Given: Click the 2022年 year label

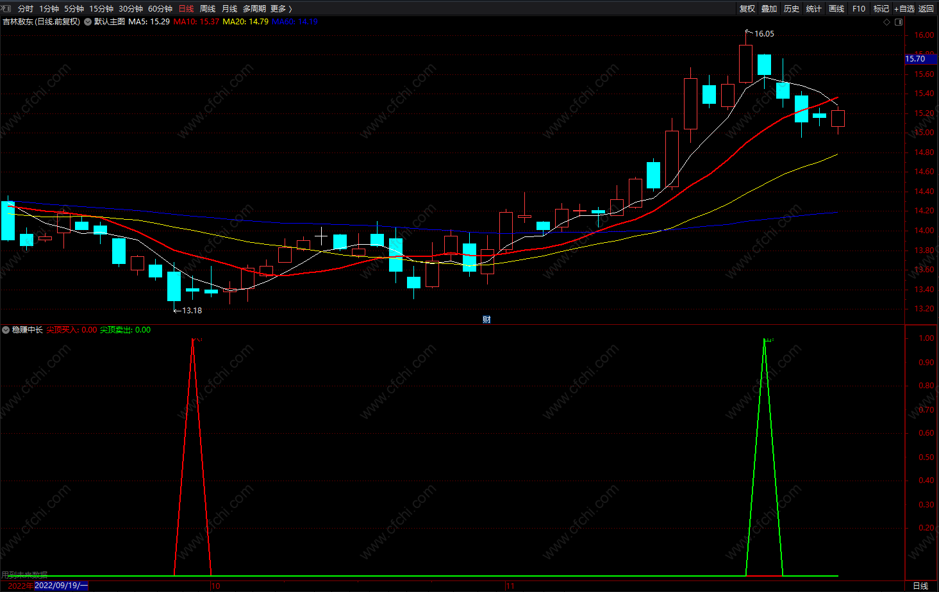Looking at the screenshot, I should coord(21,586).
